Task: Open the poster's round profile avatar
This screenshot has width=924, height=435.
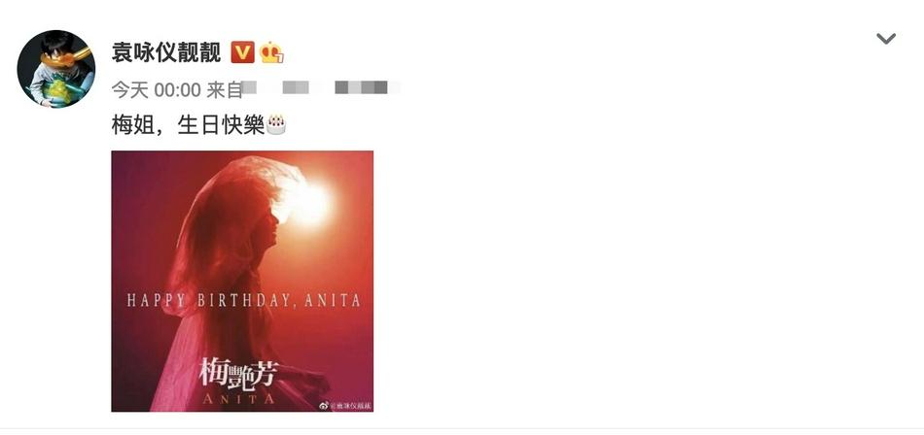Action: 56,68
